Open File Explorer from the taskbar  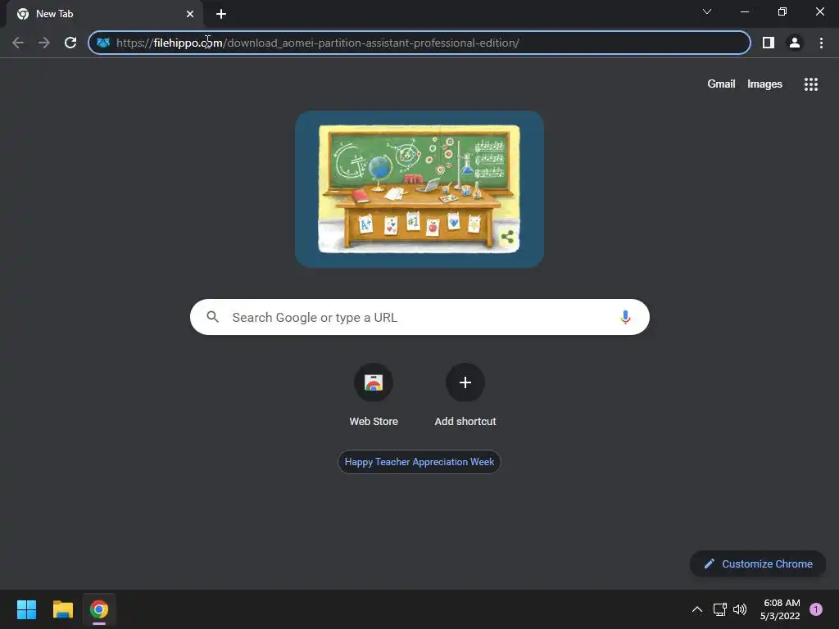(63, 609)
